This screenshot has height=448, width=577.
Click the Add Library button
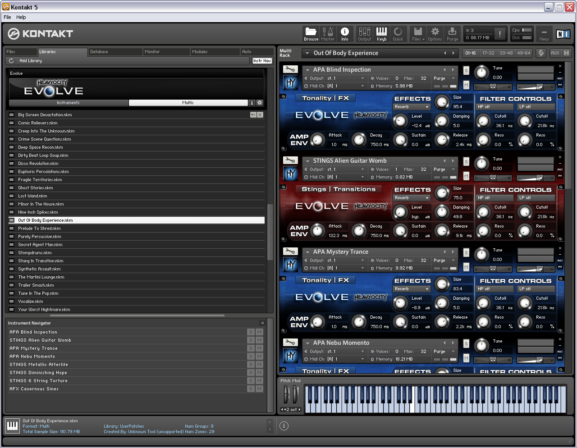(30, 61)
